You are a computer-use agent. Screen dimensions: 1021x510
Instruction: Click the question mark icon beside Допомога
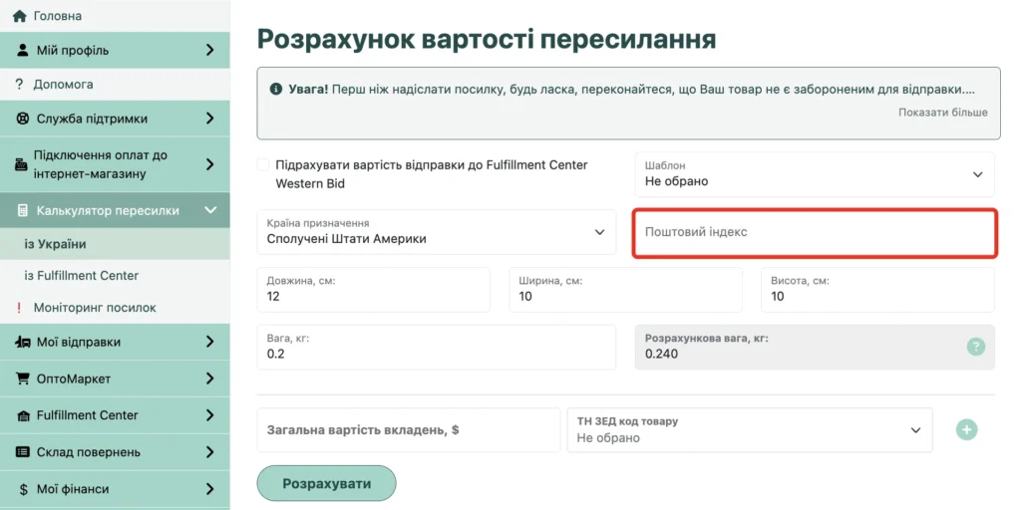click(19, 85)
